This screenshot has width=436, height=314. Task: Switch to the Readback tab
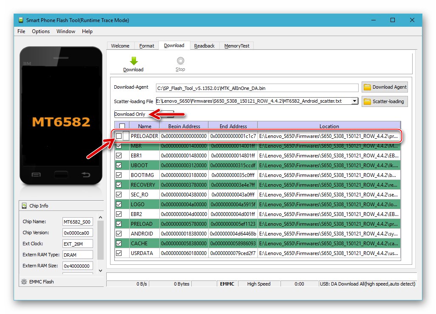(x=204, y=45)
